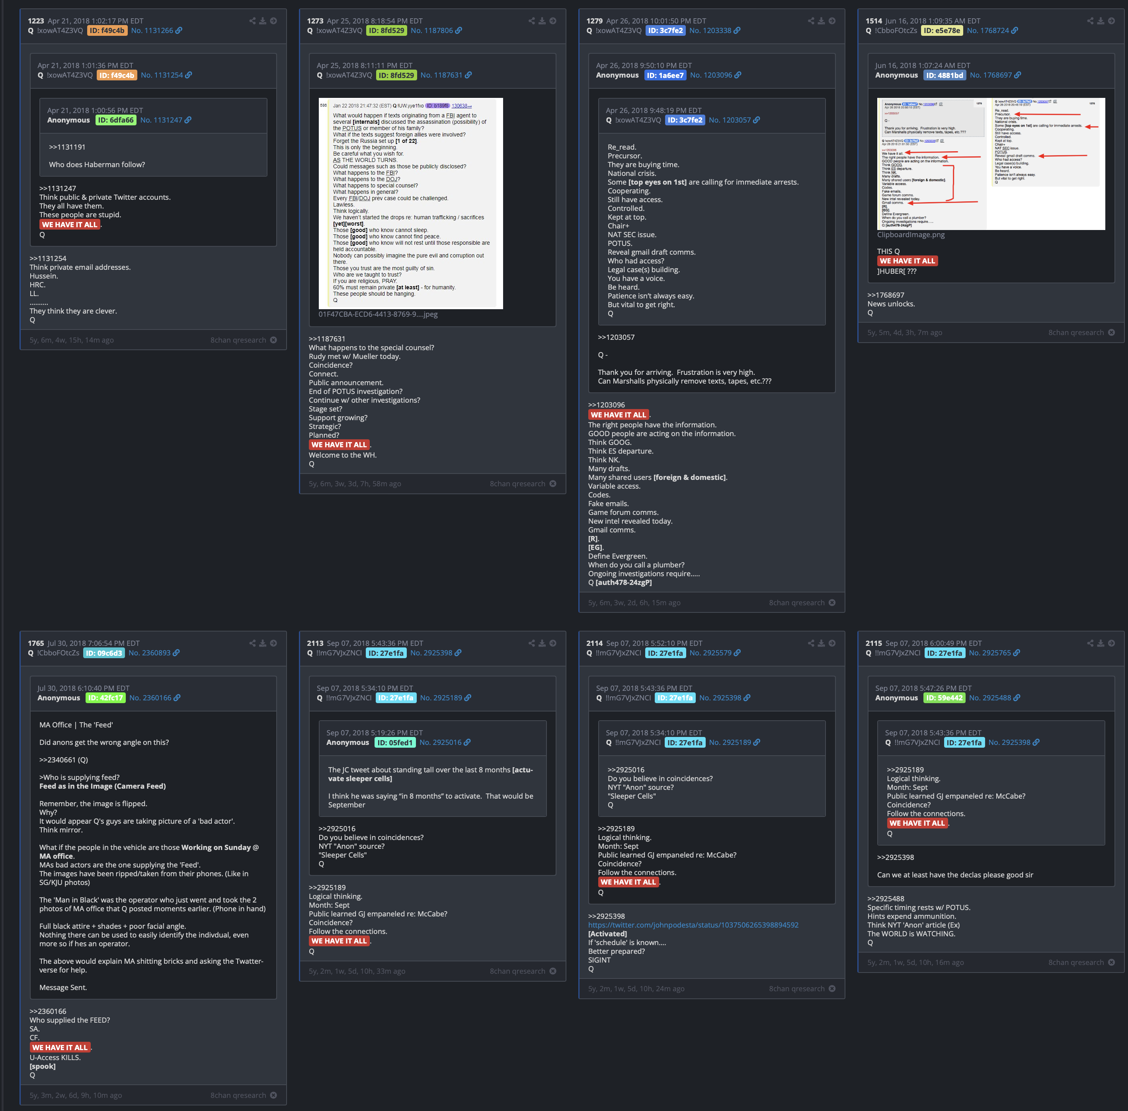Click the download icon on post 1273
Viewport: 1128px width, 1111px height.
click(542, 21)
